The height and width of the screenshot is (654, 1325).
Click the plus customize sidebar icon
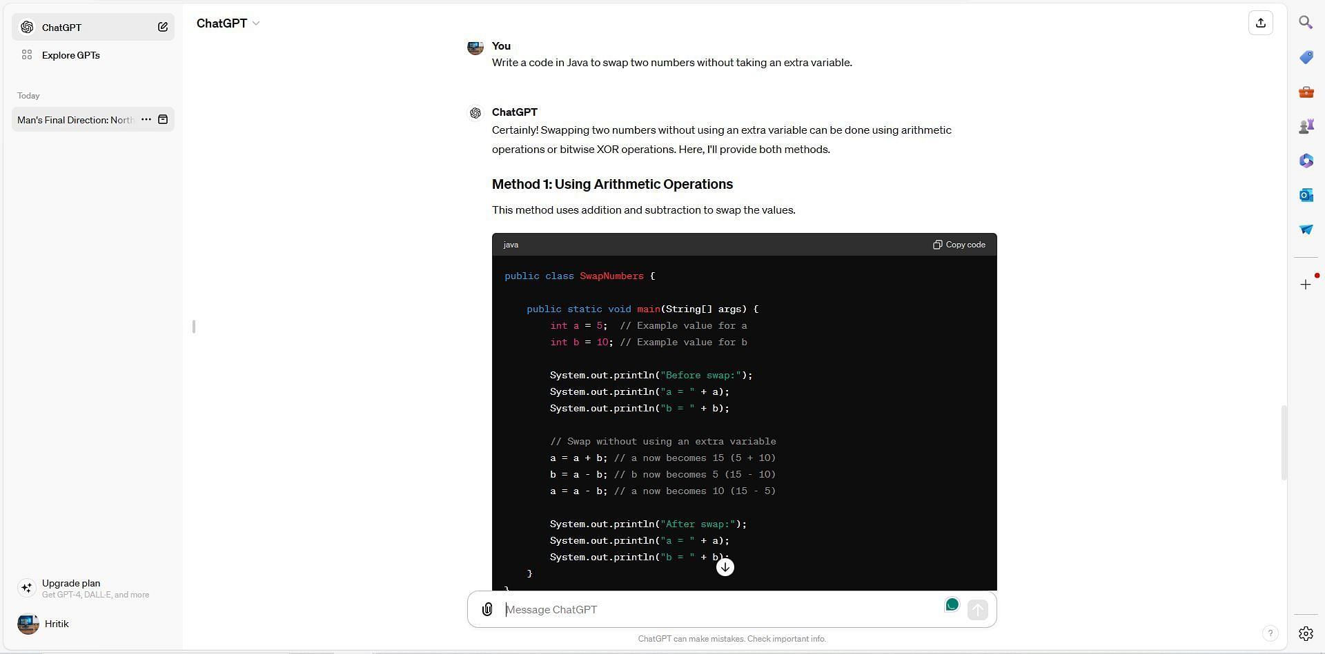[x=1306, y=285]
